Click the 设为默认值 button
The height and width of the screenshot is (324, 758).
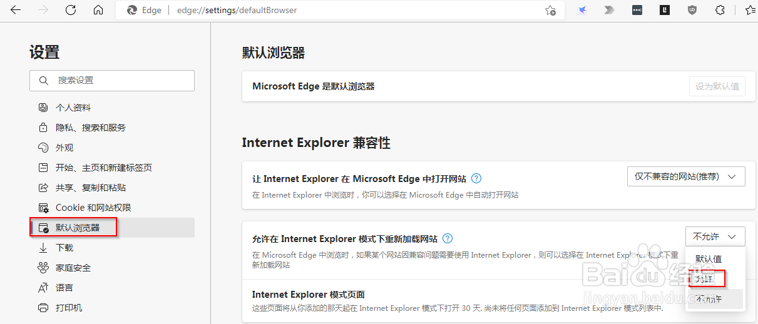pyautogui.click(x=717, y=86)
